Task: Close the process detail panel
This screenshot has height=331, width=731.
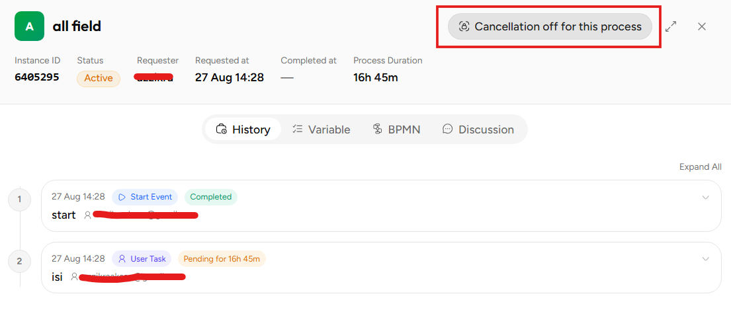Action: [702, 26]
